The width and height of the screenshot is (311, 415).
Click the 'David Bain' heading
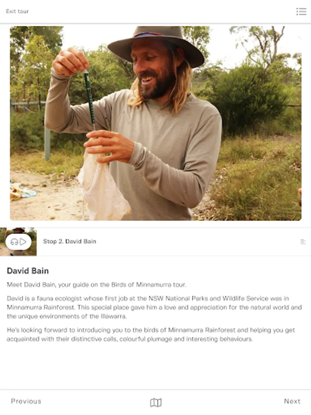point(28,271)
